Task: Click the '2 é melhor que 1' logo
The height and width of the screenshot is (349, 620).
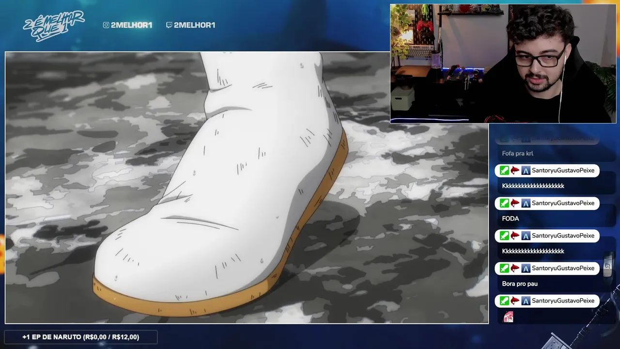Action: tap(53, 26)
